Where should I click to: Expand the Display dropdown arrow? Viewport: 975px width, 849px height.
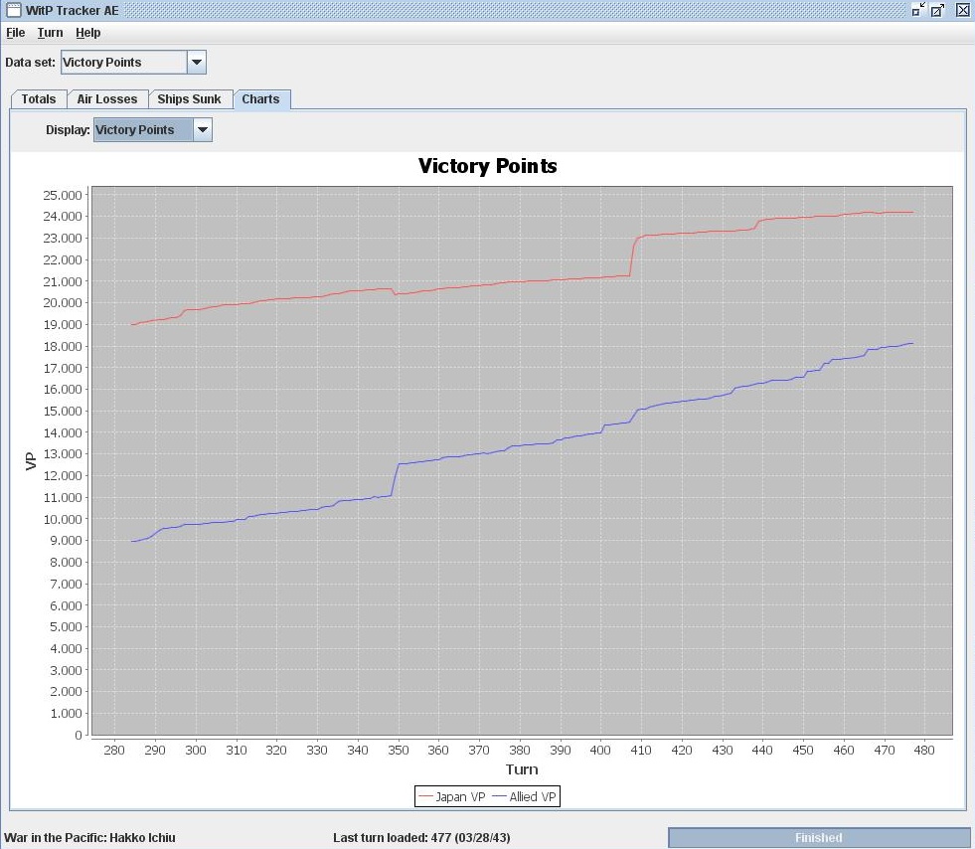(x=203, y=130)
